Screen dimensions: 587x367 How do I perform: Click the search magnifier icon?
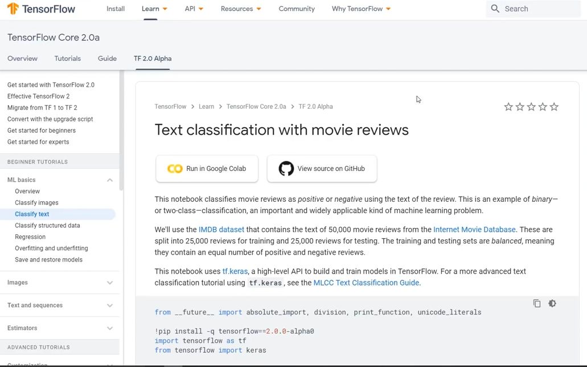(495, 9)
